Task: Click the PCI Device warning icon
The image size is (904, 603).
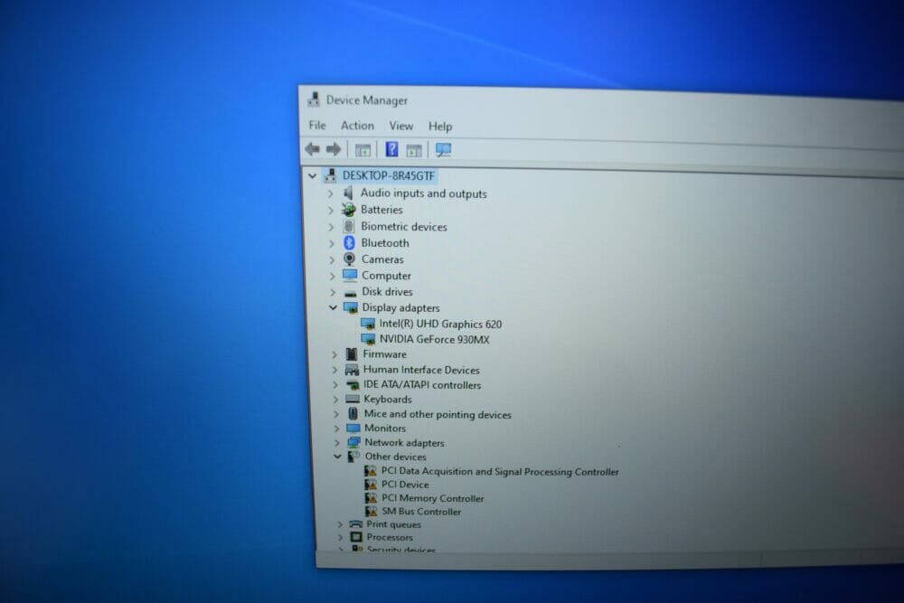Action: pyautogui.click(x=371, y=485)
